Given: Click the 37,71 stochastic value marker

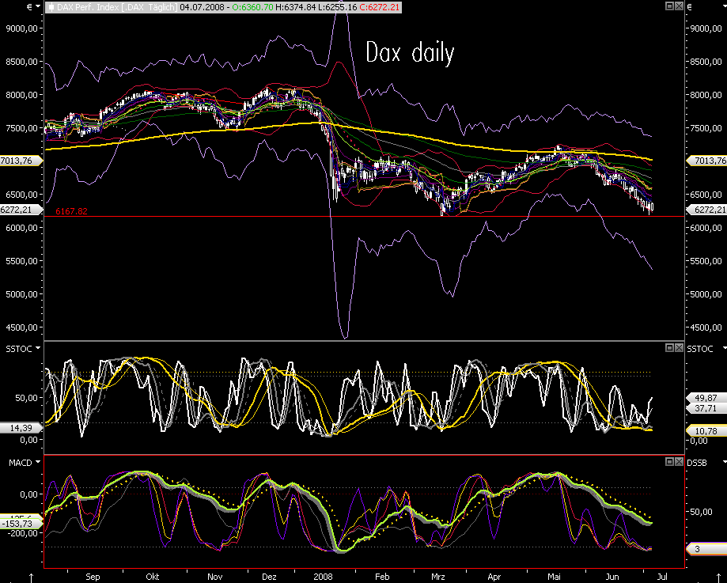Looking at the screenshot, I should 706,408.
